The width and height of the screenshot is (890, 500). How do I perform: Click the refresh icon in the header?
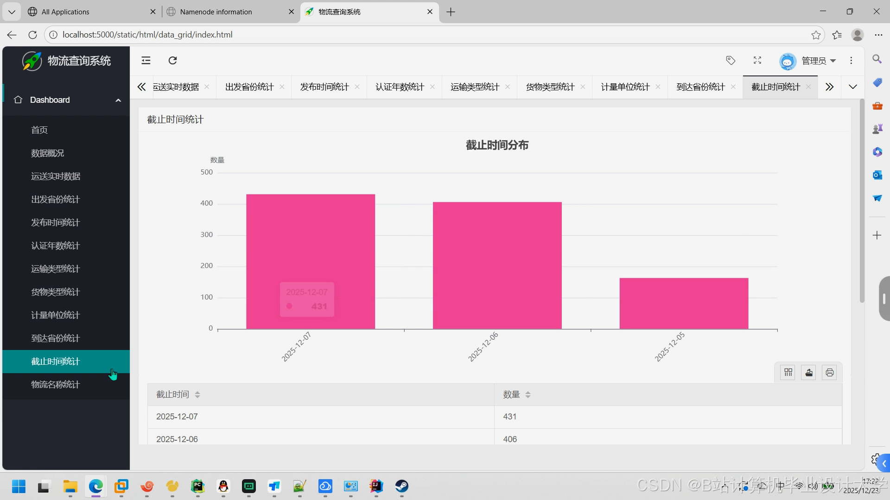coord(173,61)
